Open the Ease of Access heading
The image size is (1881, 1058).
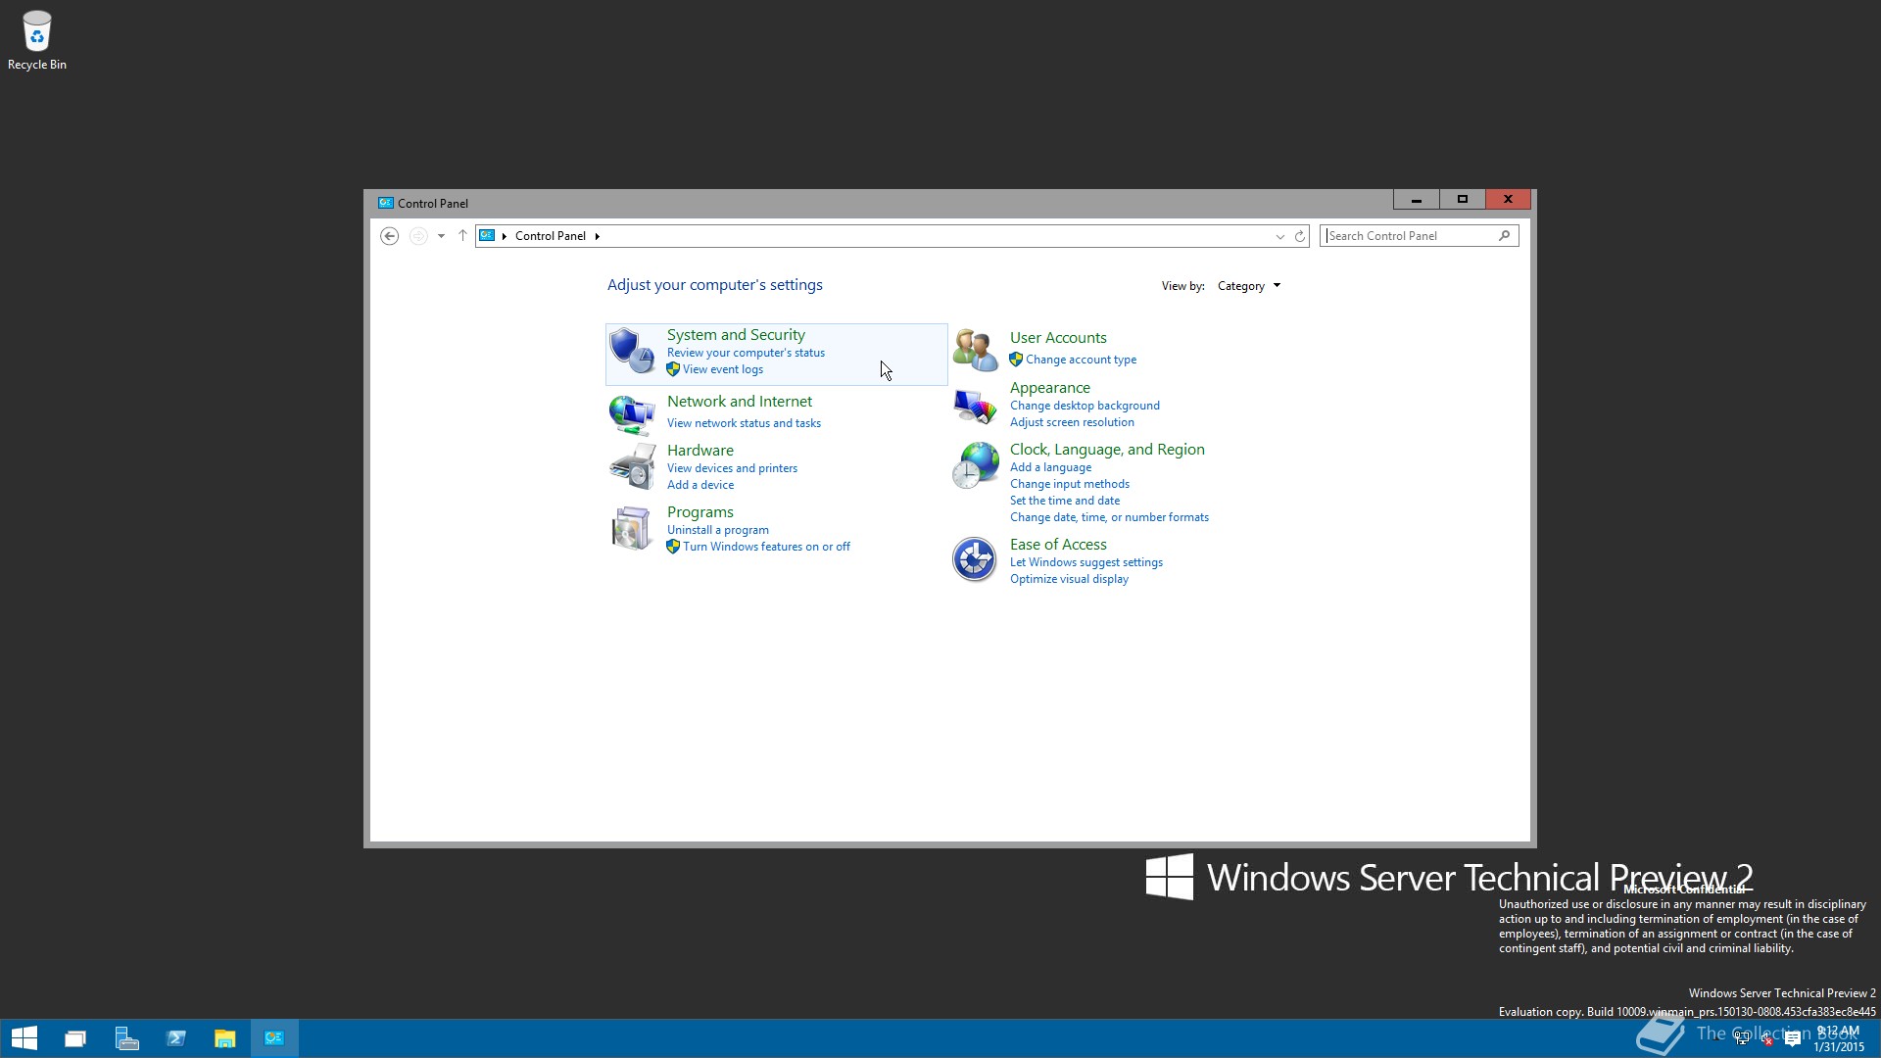pyautogui.click(x=1058, y=545)
